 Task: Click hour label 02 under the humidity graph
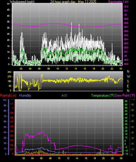click(x=24, y=158)
